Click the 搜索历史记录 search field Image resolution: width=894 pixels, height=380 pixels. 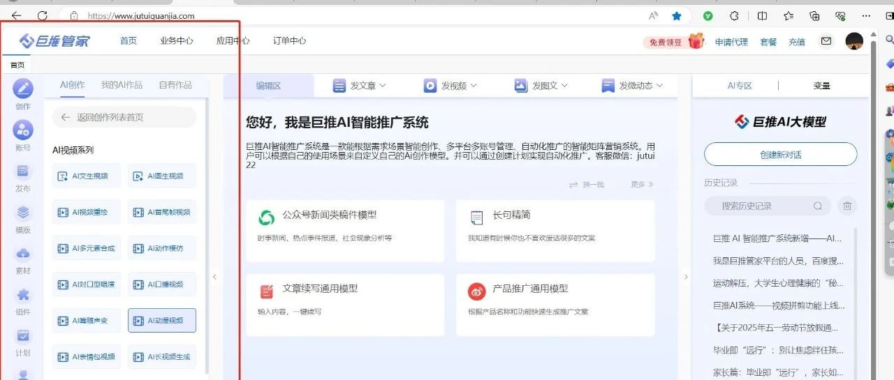coord(767,206)
